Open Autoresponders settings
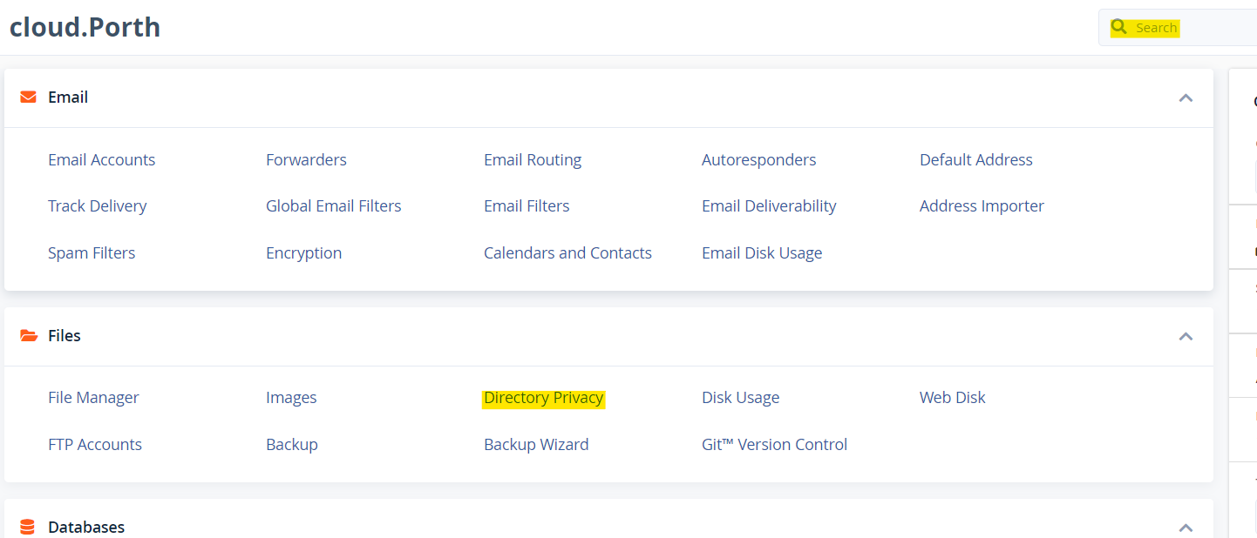 (758, 160)
